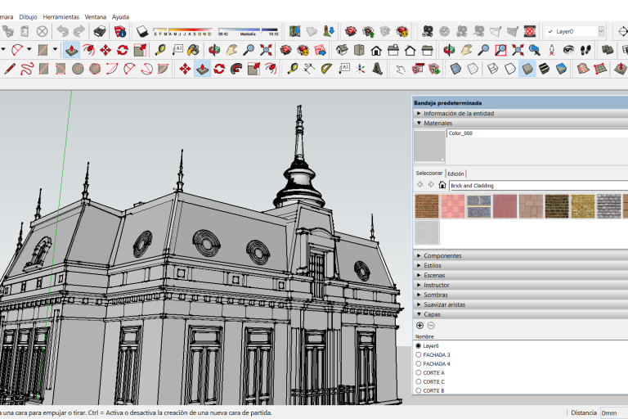628x419 pixels.
Task: Switch to Iso view
Action: 342,50
